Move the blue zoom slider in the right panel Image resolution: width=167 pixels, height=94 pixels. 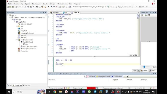point(144,67)
